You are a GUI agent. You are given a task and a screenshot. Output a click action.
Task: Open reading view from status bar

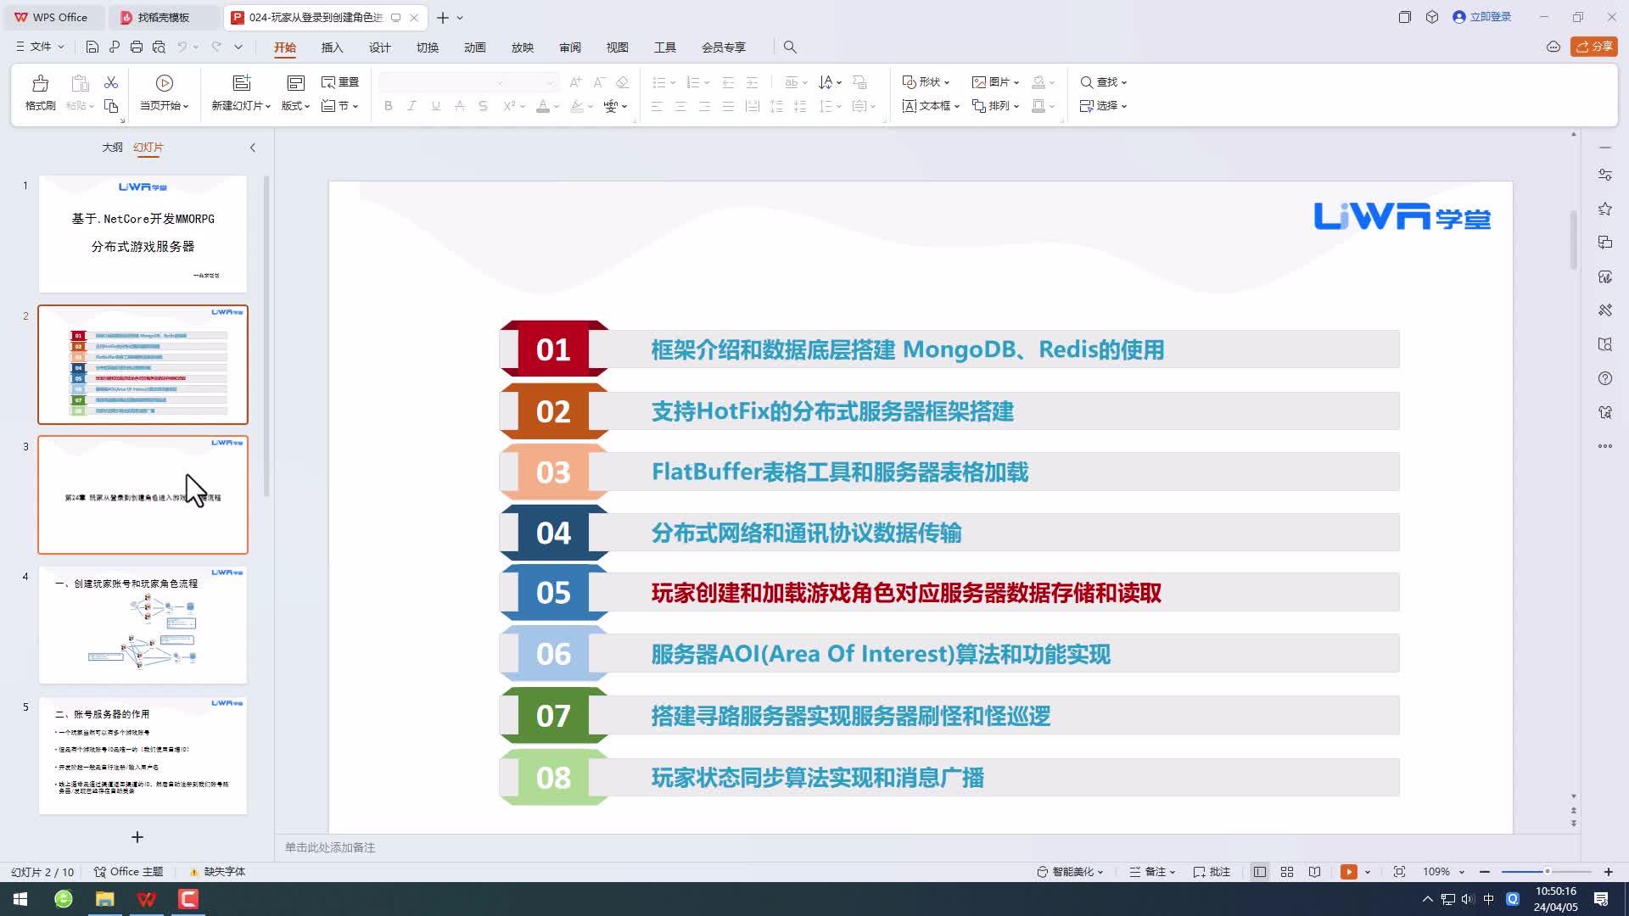(x=1314, y=872)
